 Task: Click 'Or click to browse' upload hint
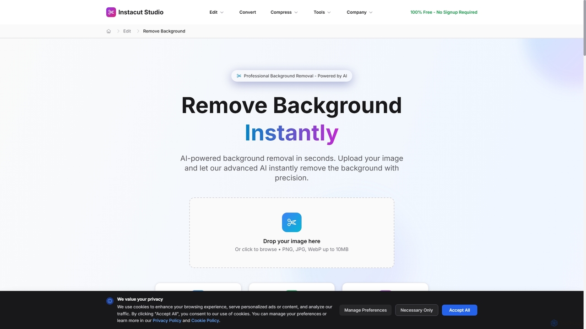click(x=292, y=249)
